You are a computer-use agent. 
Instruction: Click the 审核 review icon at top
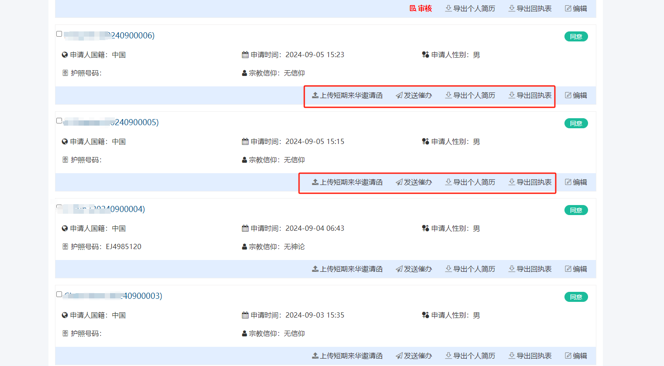[x=420, y=8]
